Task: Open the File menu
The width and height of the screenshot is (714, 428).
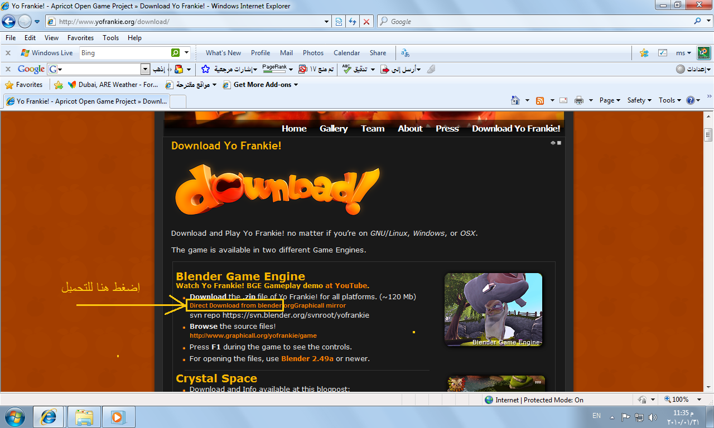Action: (x=10, y=37)
